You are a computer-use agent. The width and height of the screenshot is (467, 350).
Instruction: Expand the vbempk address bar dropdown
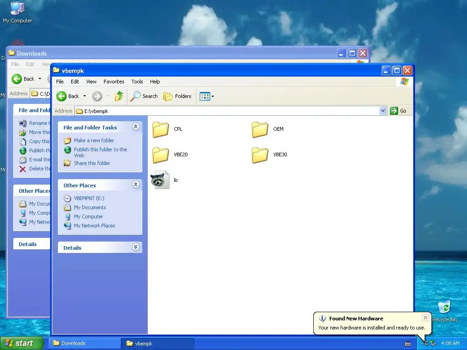(x=383, y=111)
